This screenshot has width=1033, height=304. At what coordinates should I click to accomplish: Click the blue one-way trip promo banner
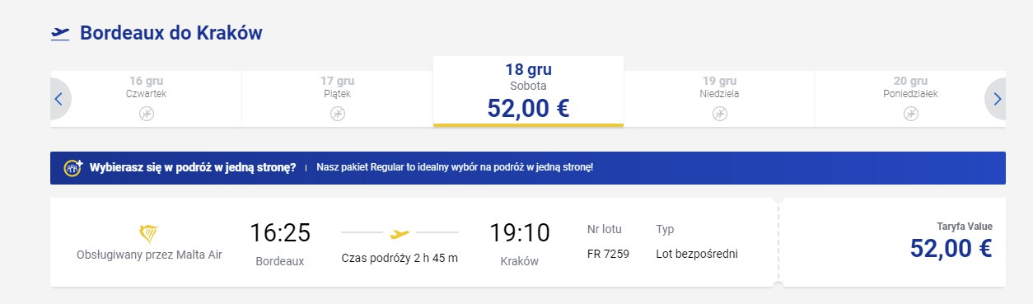(x=528, y=167)
